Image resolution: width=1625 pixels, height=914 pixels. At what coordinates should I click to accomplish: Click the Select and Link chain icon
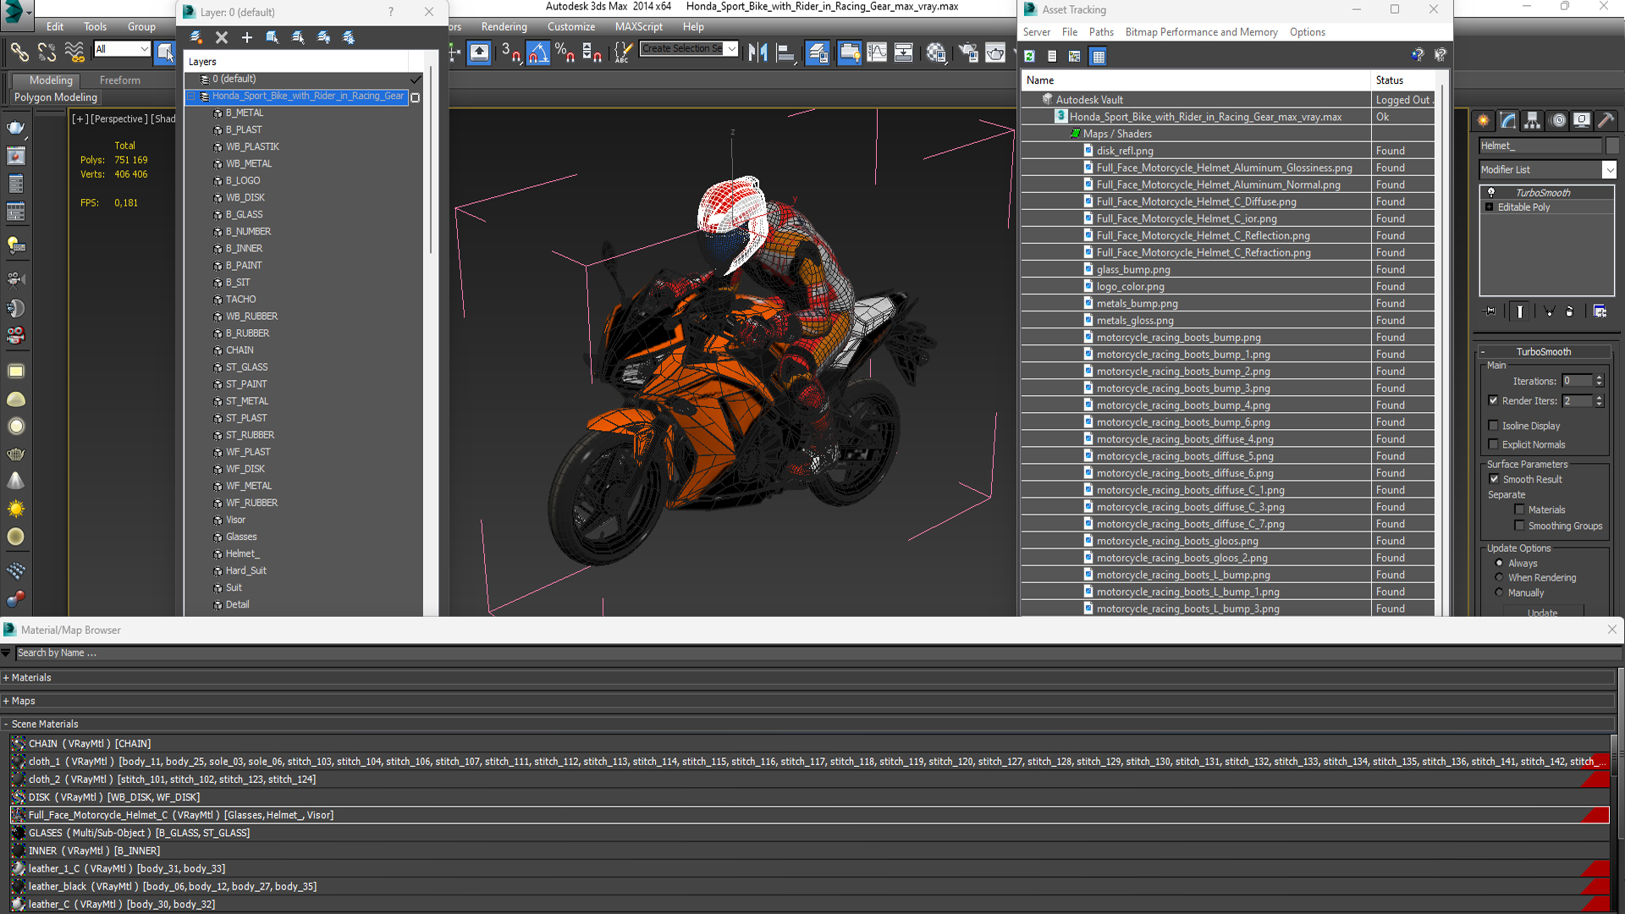(x=19, y=53)
